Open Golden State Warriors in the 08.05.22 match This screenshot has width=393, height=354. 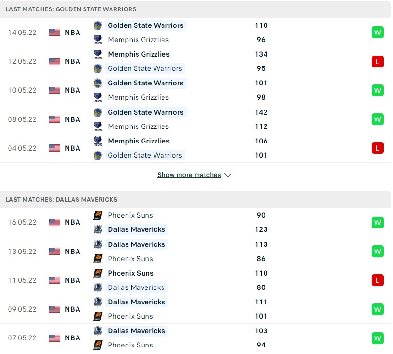tap(145, 112)
